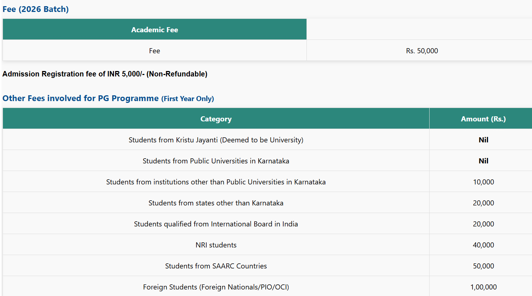
Task: Click "Students from states other than Karnataka"
Action: 216,203
